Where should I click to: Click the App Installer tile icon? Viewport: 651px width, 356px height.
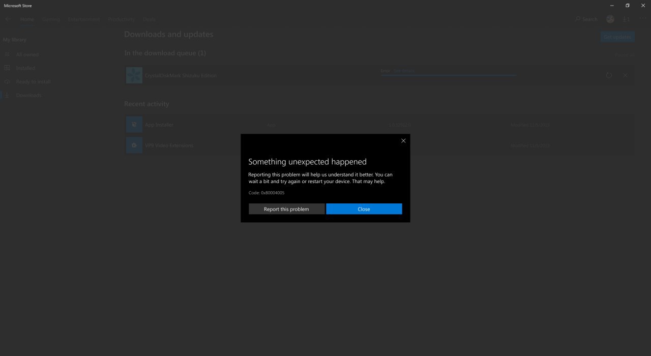(134, 125)
